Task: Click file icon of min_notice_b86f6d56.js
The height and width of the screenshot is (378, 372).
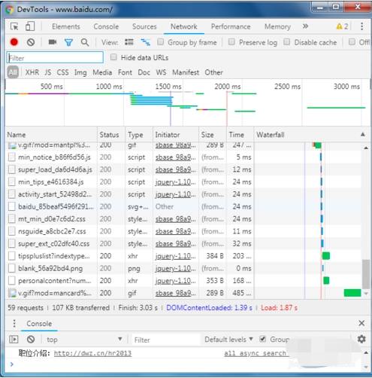Action: click(11, 157)
